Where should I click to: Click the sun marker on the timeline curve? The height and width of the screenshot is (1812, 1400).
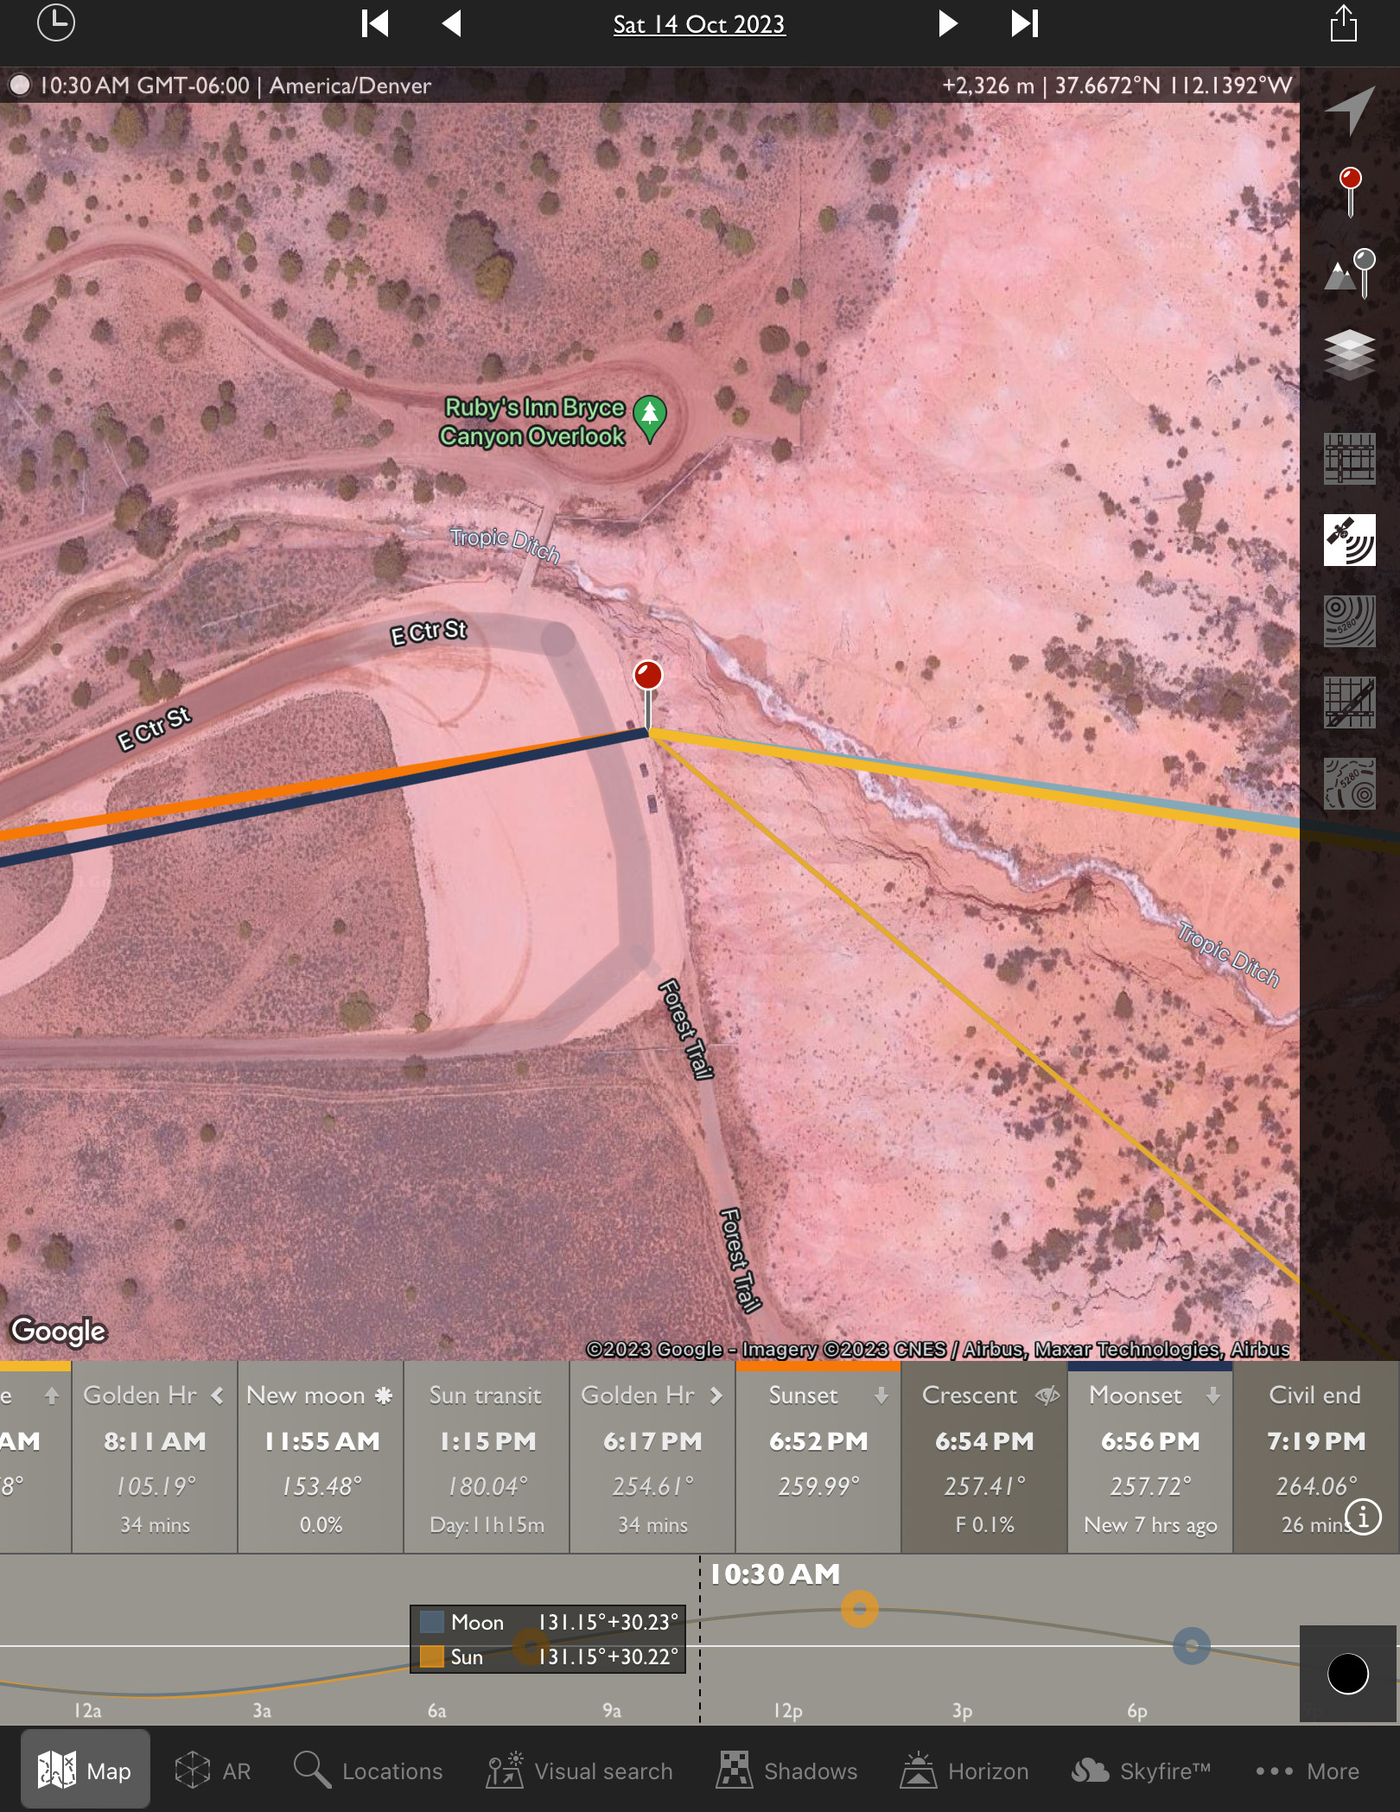click(x=859, y=1609)
